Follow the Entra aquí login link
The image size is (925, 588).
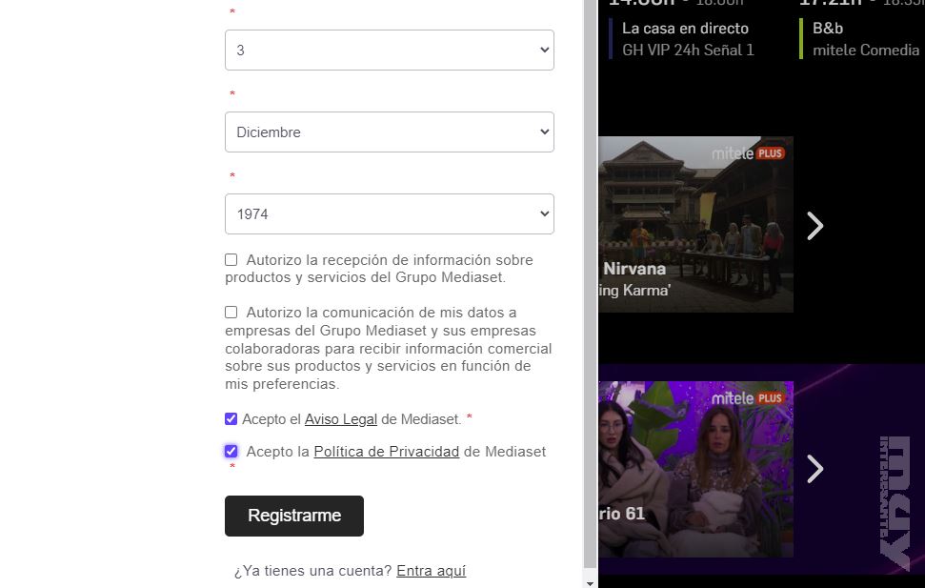pyautogui.click(x=431, y=571)
